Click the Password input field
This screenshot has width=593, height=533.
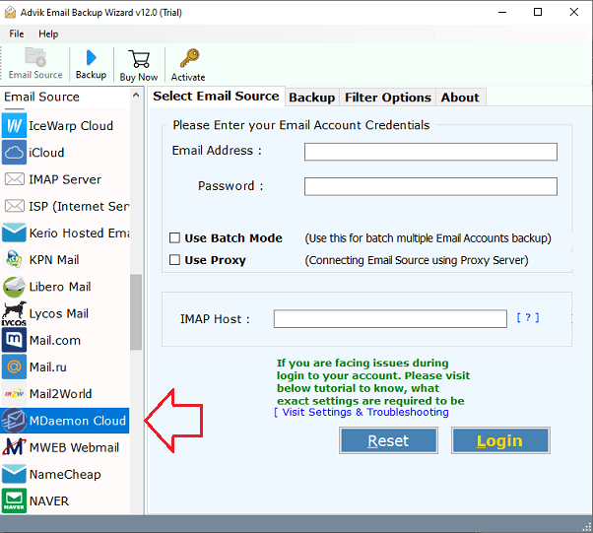(430, 186)
